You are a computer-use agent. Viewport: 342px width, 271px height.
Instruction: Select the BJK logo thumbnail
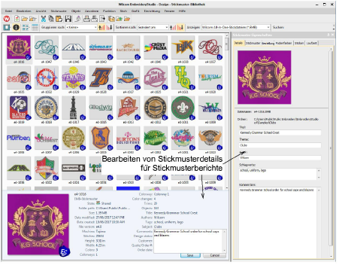183,47
